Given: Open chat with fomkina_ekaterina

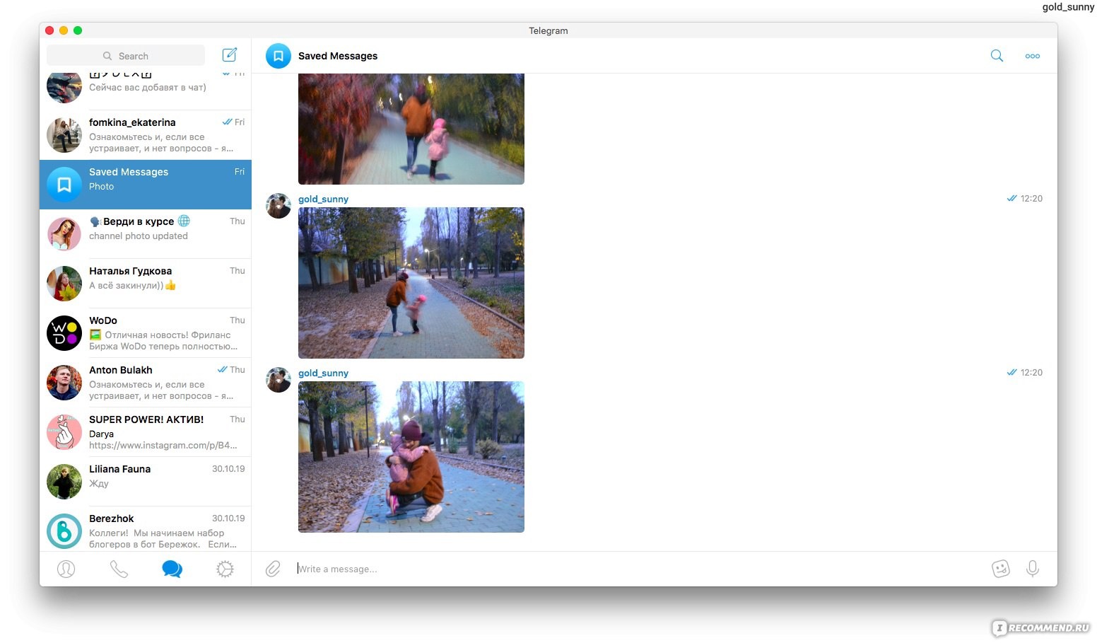Looking at the screenshot, I should click(x=146, y=135).
